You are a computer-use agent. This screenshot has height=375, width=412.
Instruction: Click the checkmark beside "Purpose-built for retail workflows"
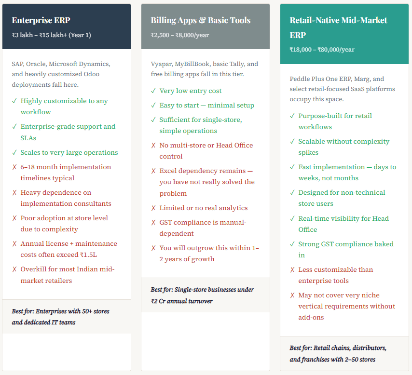292,116
